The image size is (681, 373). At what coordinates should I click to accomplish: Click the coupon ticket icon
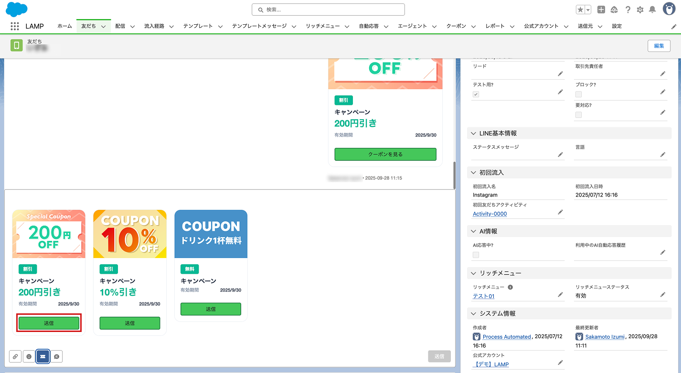tap(43, 356)
